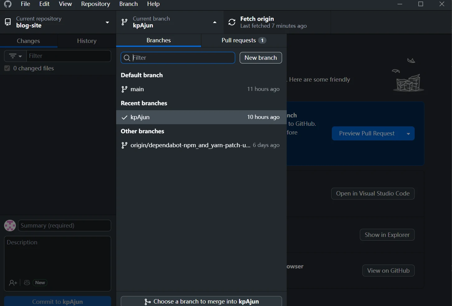This screenshot has height=306, width=452.
Task: Switch to the Pull requests tab
Action: pos(244,40)
